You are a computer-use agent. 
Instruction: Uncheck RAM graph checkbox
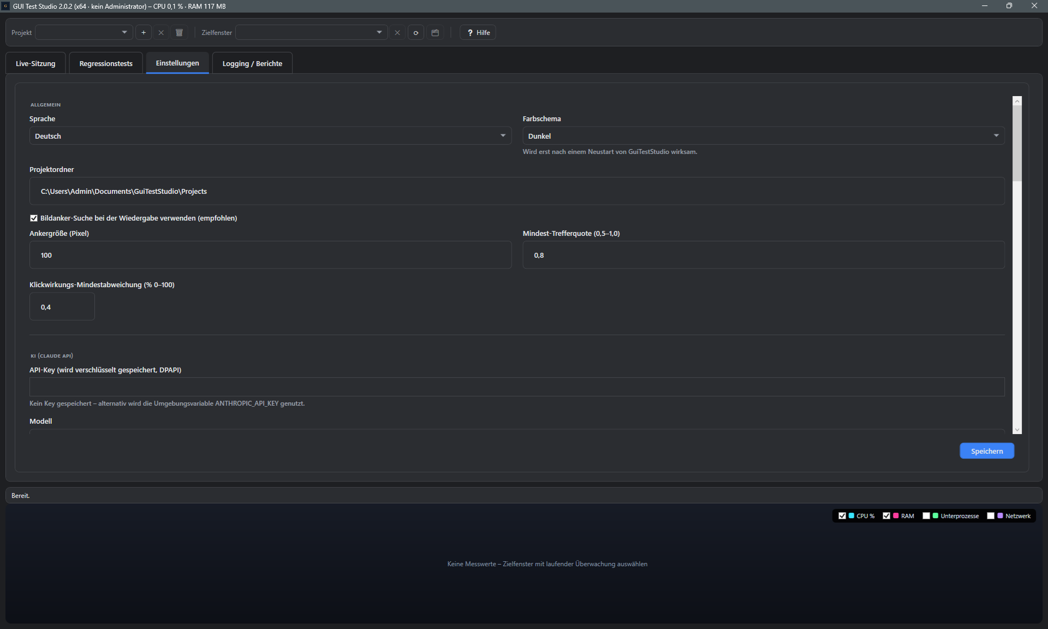coord(886,516)
